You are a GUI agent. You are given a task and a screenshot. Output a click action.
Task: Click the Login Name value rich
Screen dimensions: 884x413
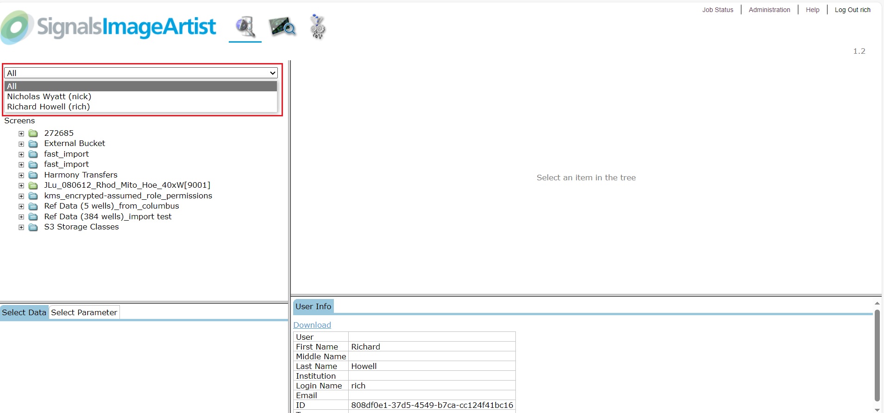click(x=358, y=386)
